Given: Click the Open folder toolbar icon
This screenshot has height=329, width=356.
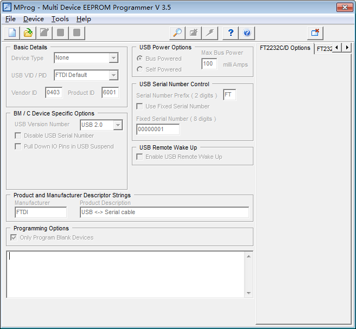Looking at the screenshot, I should tap(28, 33).
